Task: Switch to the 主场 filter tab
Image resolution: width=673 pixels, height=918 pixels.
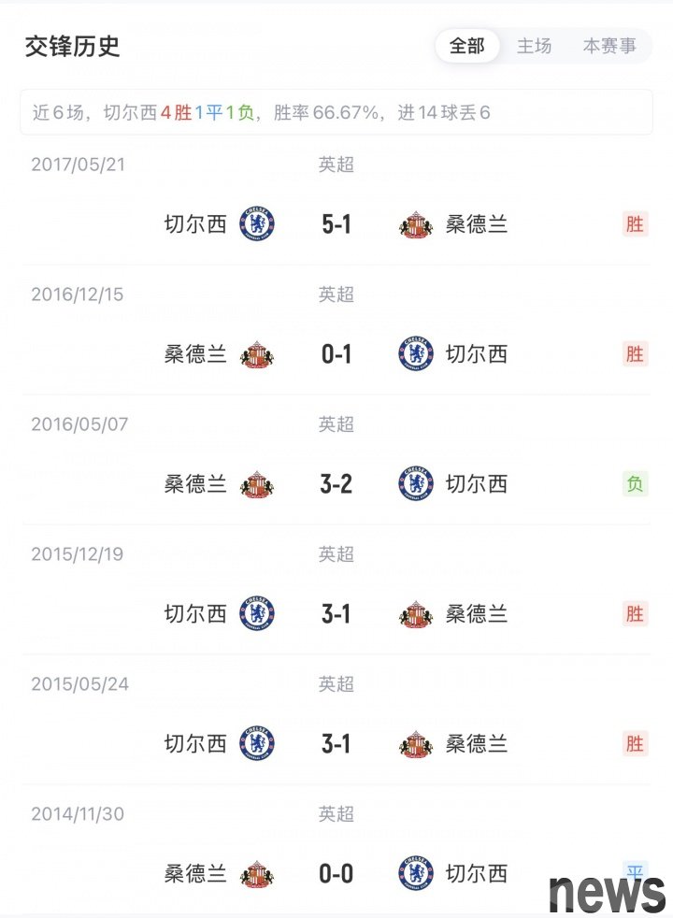Action: (535, 46)
